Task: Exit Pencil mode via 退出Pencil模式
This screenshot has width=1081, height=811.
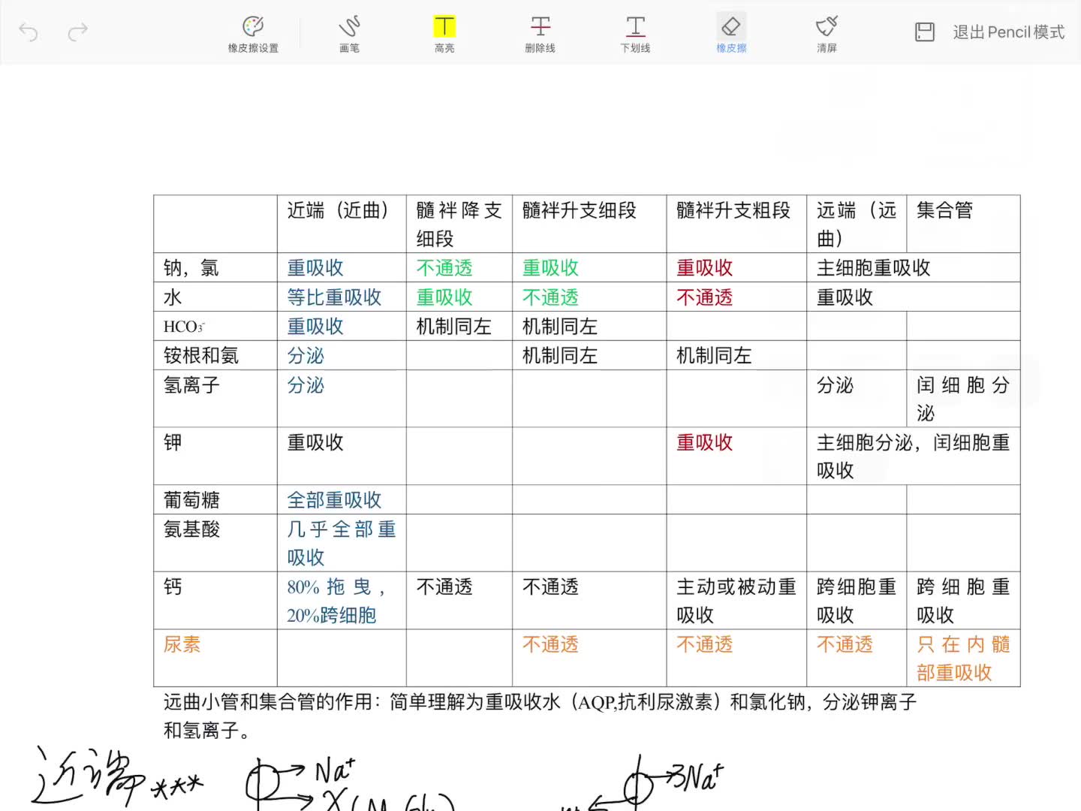Action: [1008, 32]
